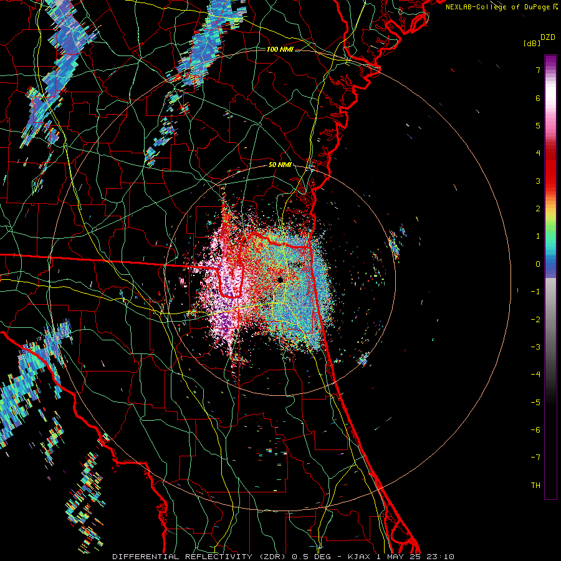The image size is (561, 561).
Task: Click the NEXLAB-College of DuPage credit text
Action: 502,7
